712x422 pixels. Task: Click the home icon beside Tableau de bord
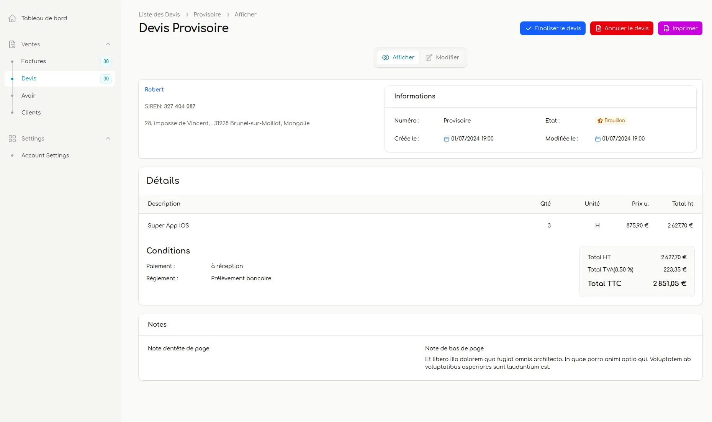pyautogui.click(x=13, y=18)
